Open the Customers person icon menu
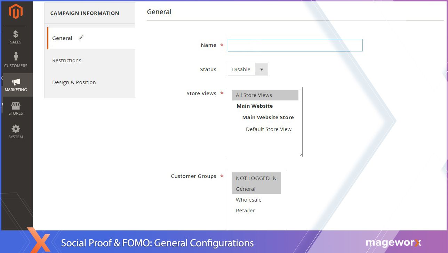 click(x=16, y=60)
